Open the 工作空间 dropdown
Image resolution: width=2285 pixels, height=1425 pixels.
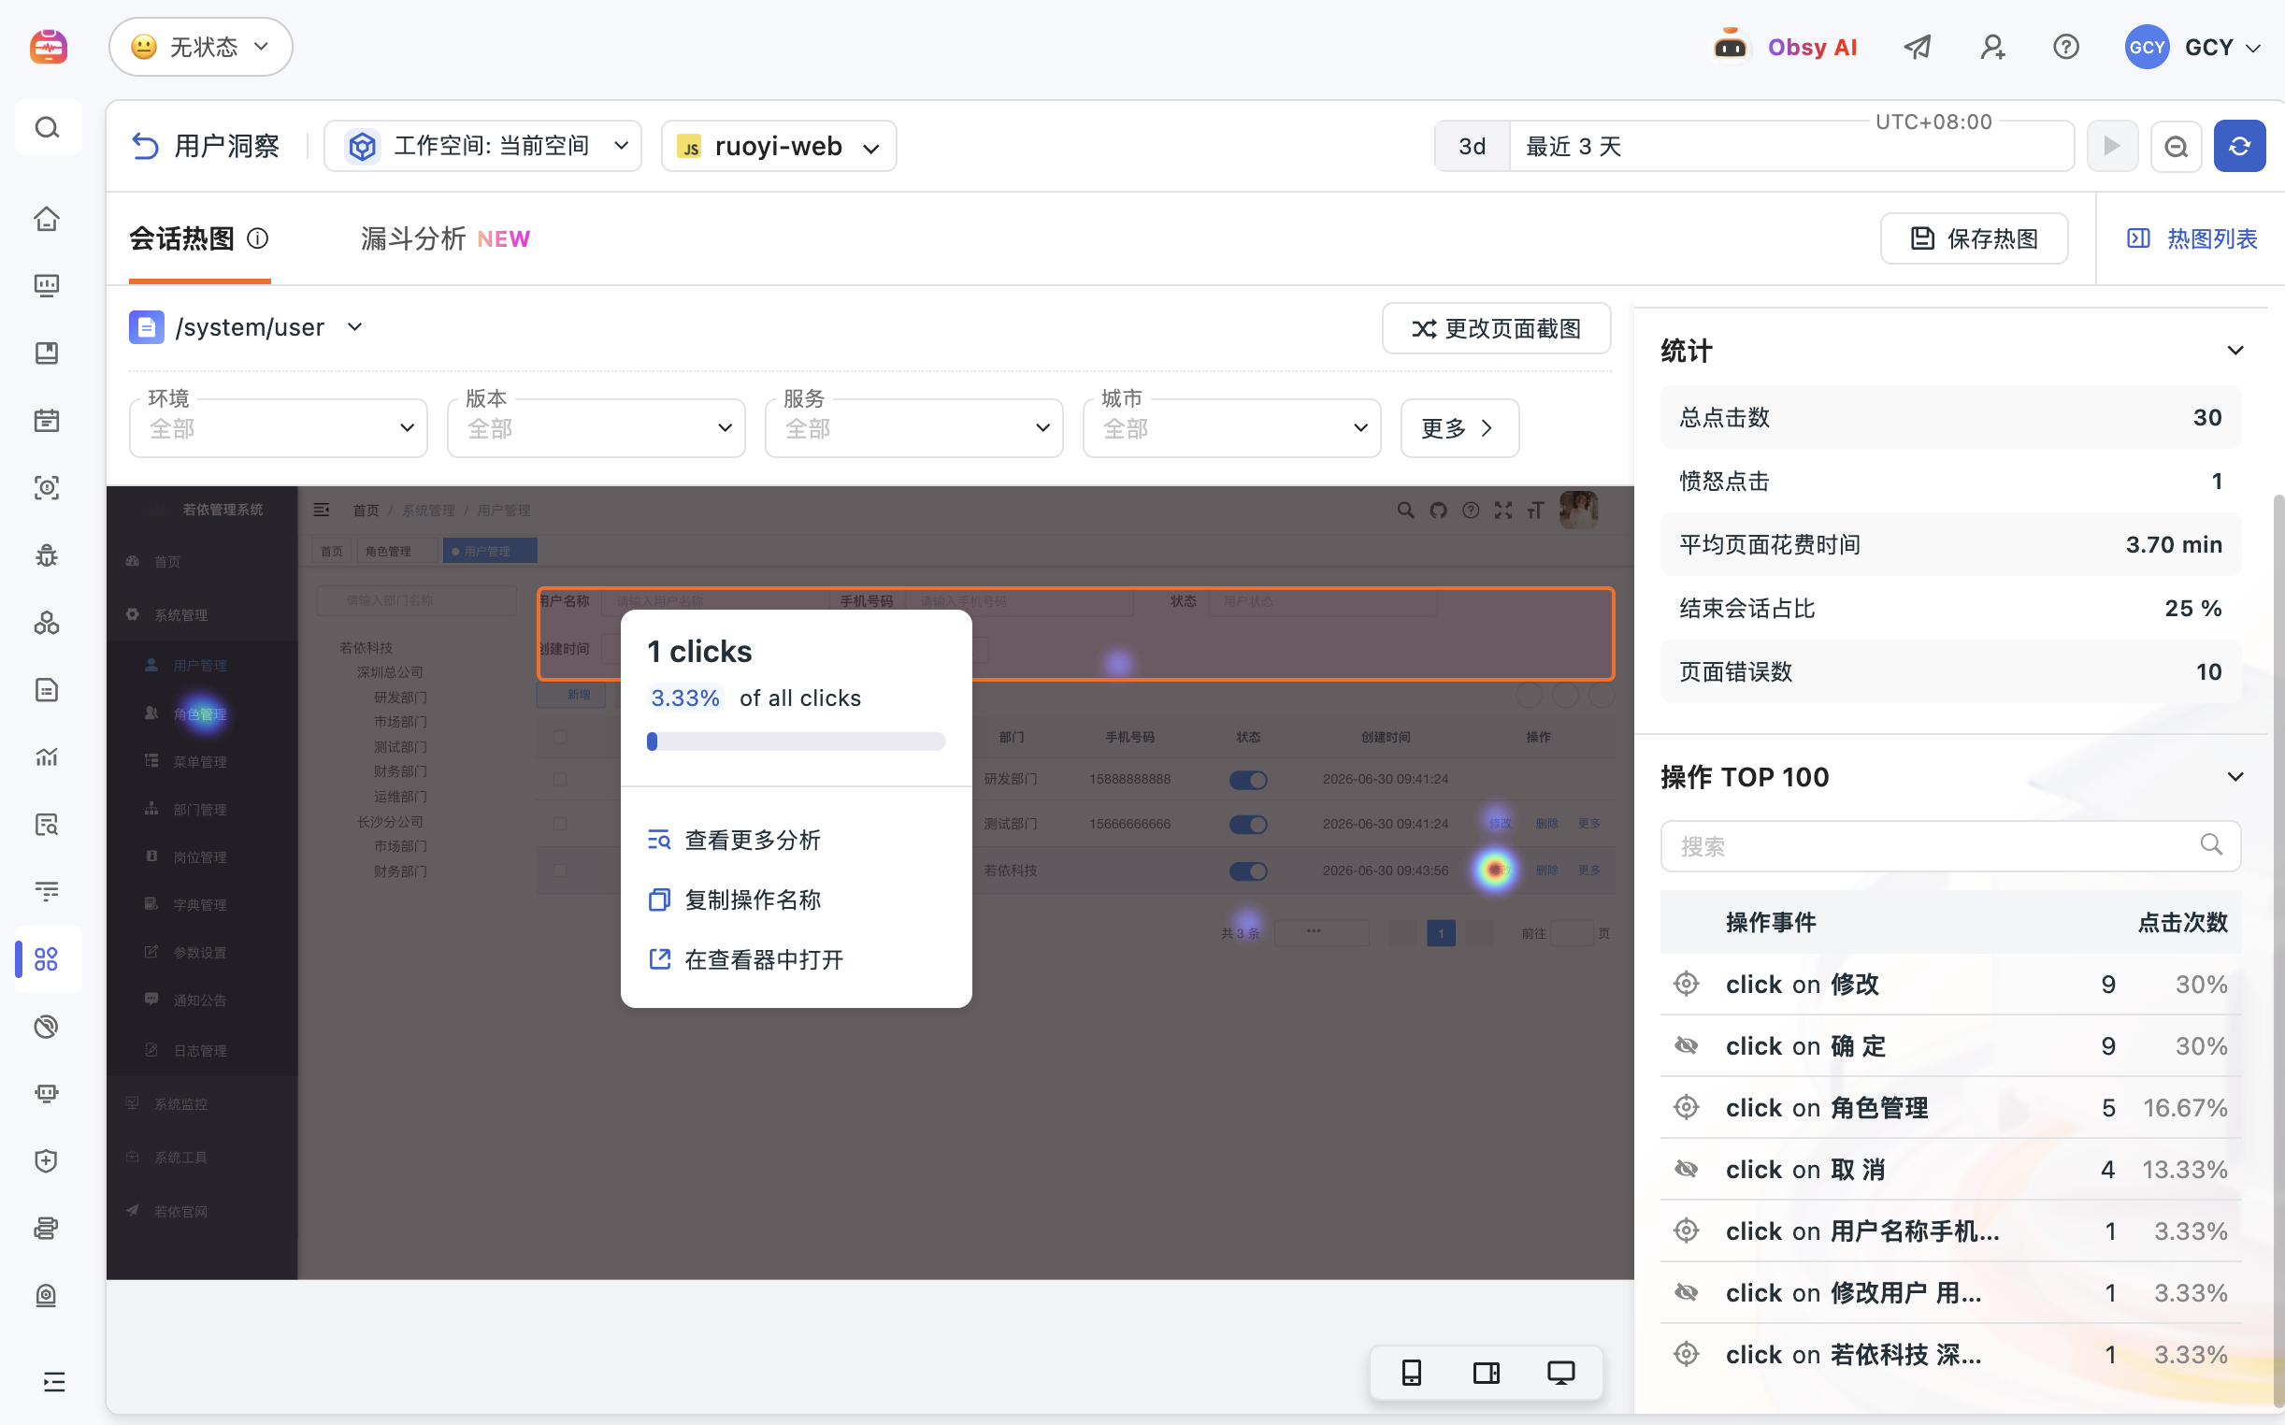pyautogui.click(x=483, y=146)
